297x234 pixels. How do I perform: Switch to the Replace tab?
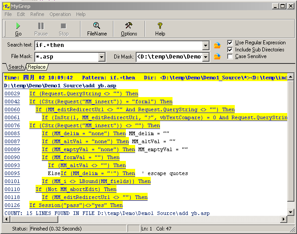click(x=36, y=67)
